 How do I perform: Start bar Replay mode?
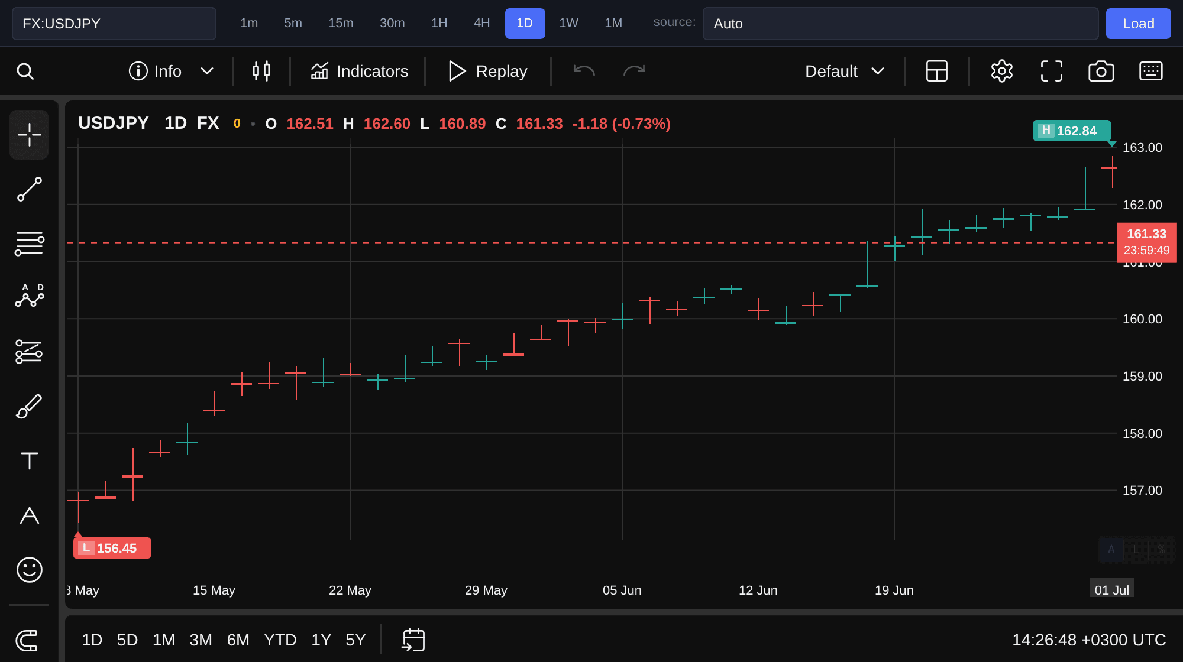point(488,72)
